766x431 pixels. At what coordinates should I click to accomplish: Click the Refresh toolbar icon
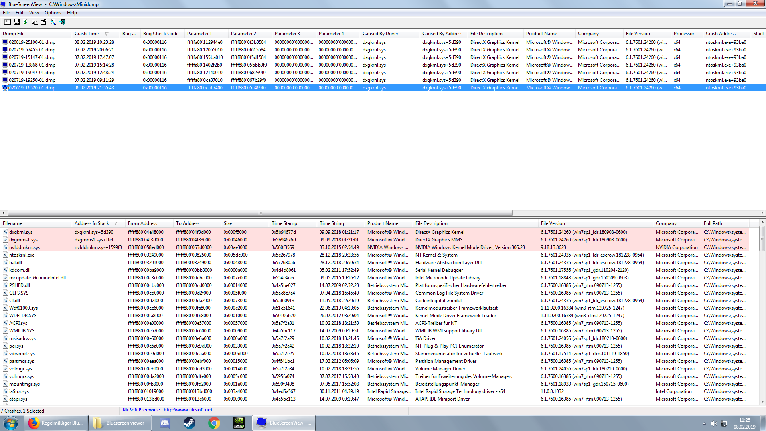coord(26,22)
